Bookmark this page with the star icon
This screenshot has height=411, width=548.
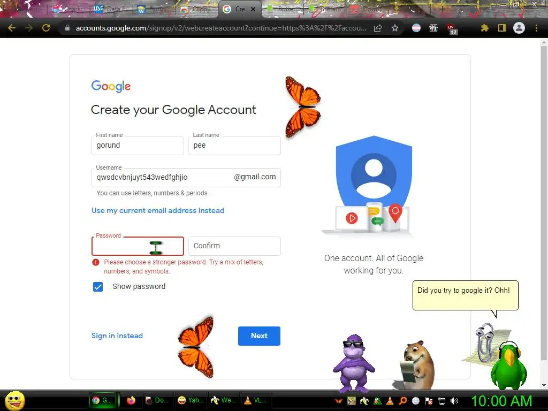click(395, 28)
